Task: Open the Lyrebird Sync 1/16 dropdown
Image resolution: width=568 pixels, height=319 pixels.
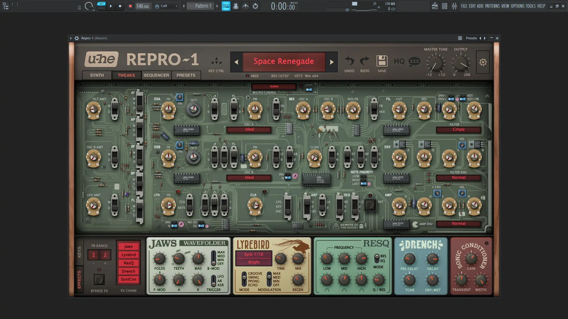Action: click(254, 255)
